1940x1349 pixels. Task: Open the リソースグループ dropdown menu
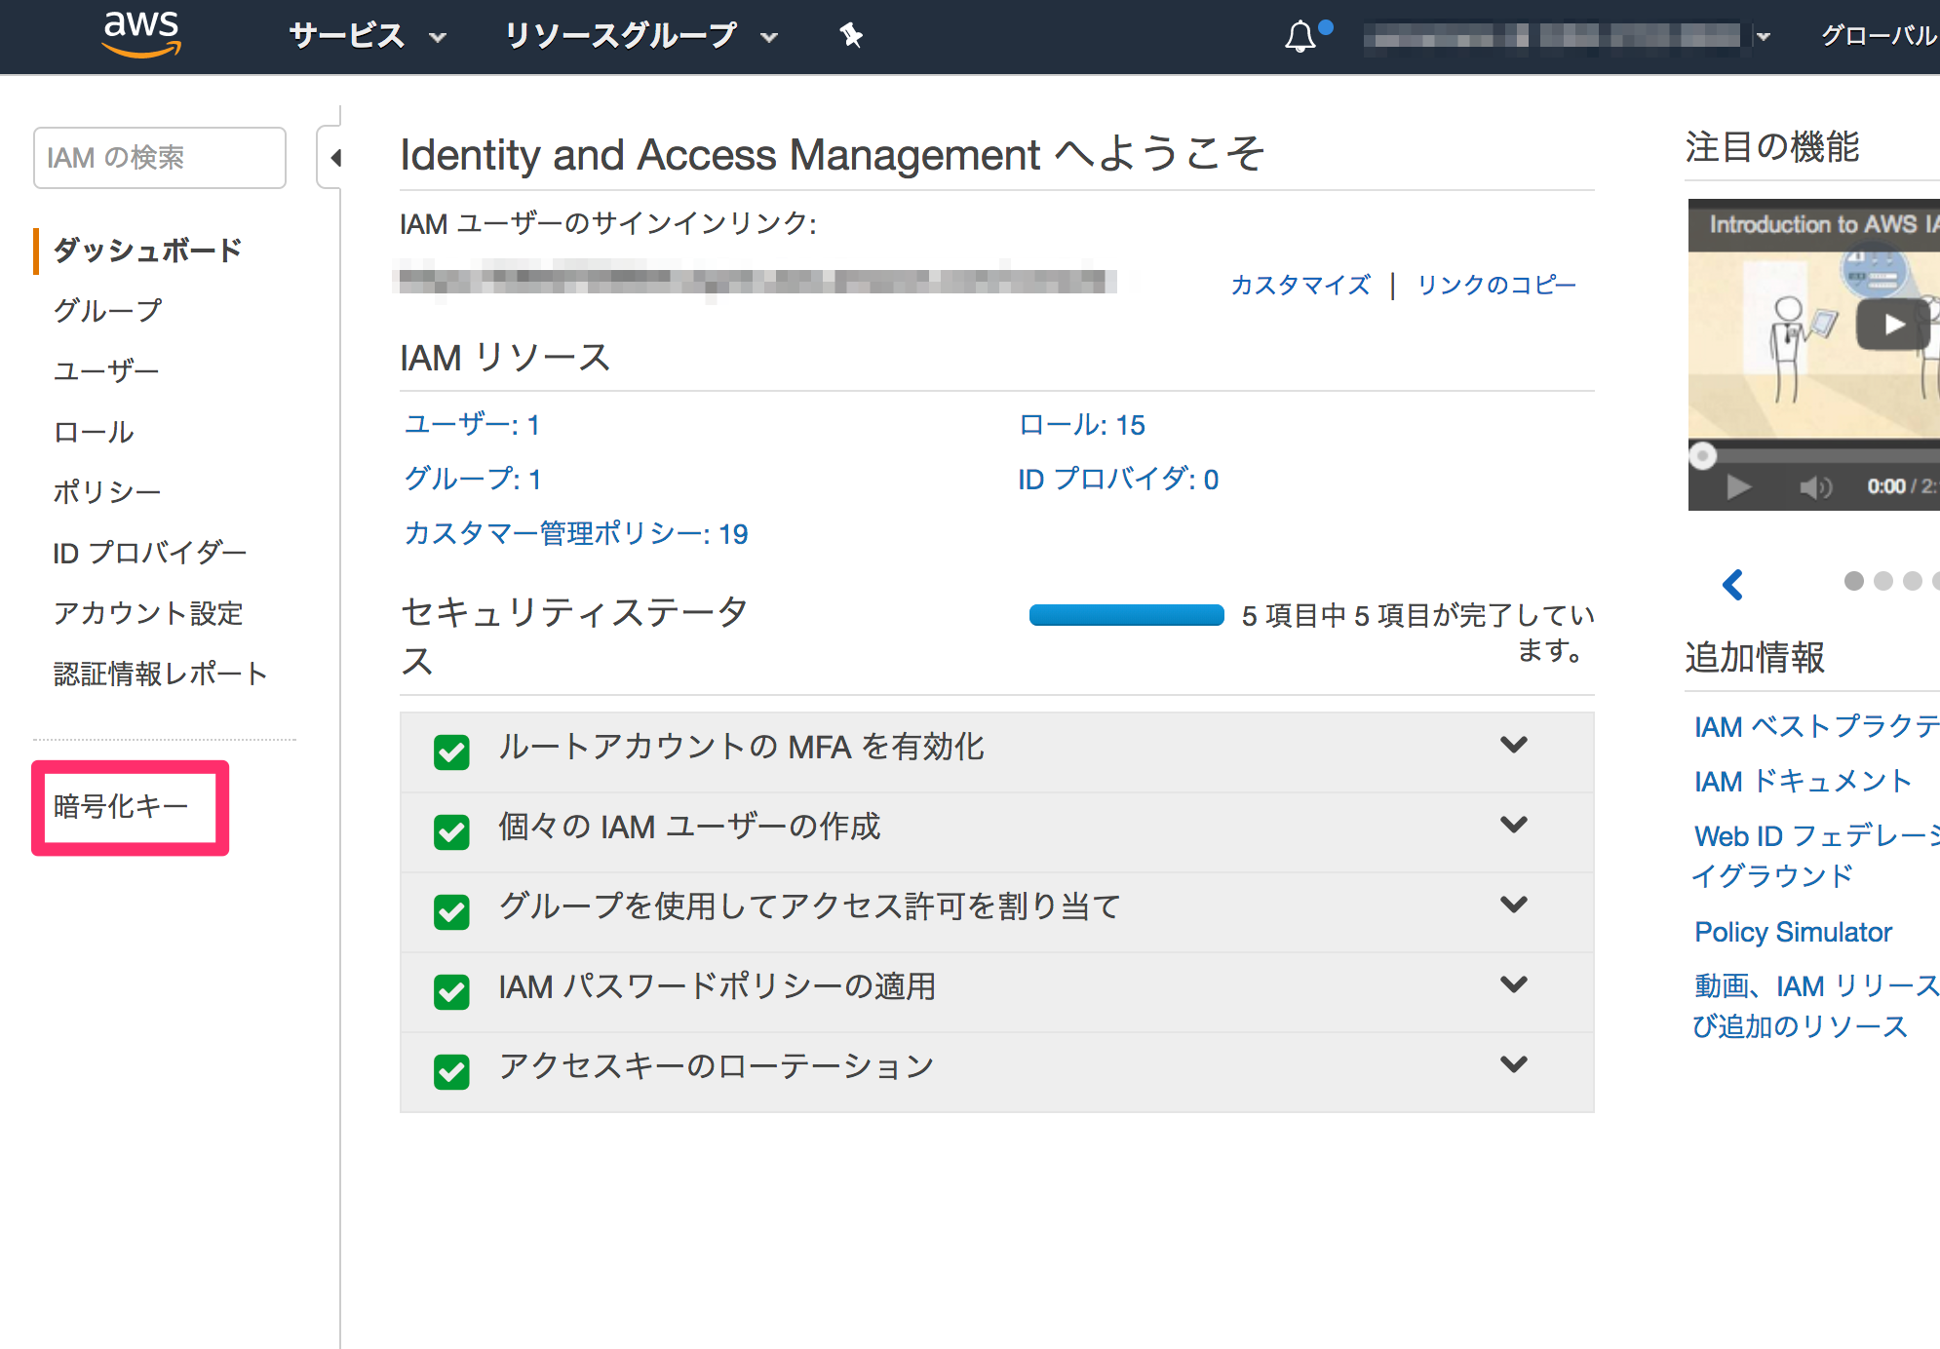pos(641,36)
